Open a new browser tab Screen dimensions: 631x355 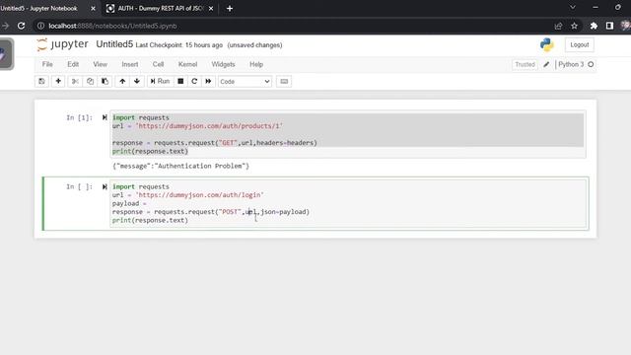pyautogui.click(x=230, y=9)
